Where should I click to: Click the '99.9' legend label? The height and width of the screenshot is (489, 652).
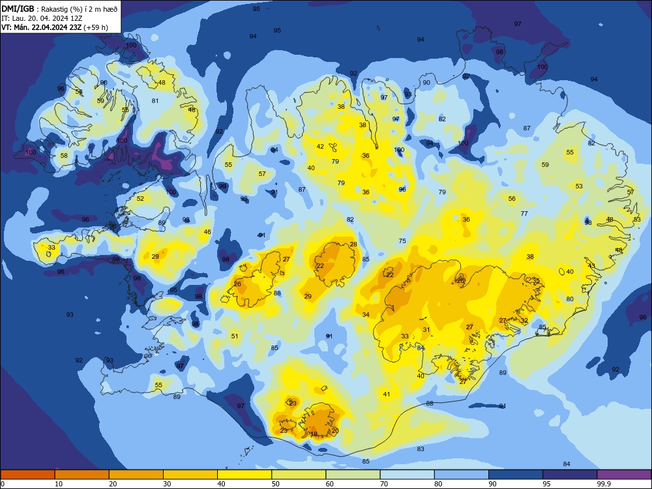[603, 484]
